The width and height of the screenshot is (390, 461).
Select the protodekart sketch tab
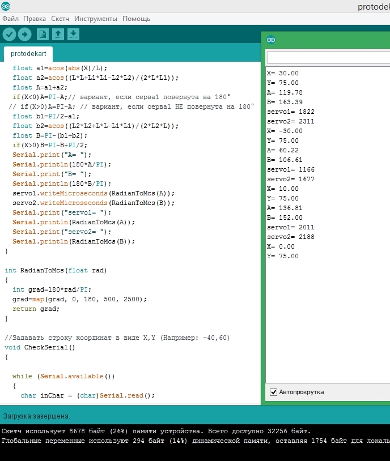pyautogui.click(x=29, y=54)
